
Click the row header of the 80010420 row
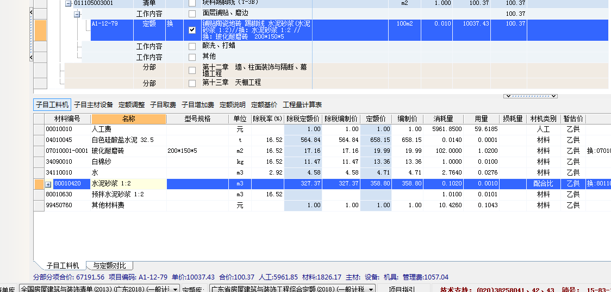[x=39, y=184]
